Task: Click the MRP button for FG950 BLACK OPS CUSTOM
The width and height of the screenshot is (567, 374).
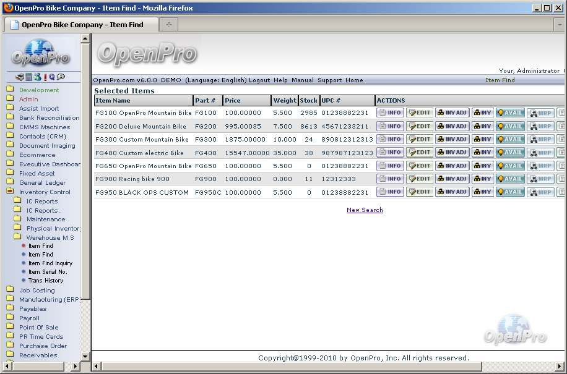Action: click(540, 192)
